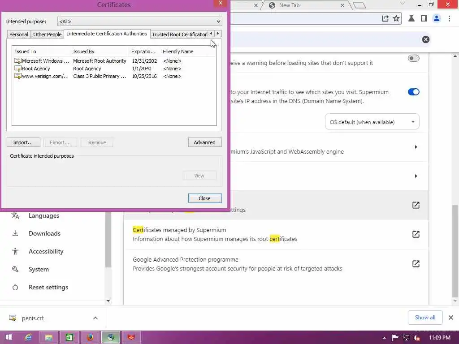The image size is (459, 344).
Task: Open external link icon in highlighted settings row
Action: (x=416, y=205)
